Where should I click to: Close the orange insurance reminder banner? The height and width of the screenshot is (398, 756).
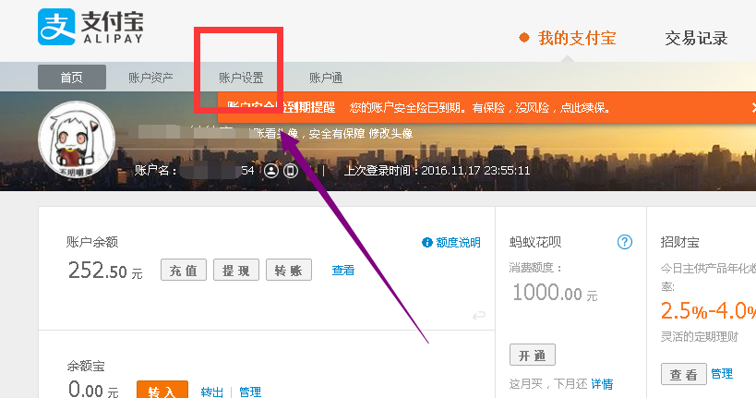[753, 108]
